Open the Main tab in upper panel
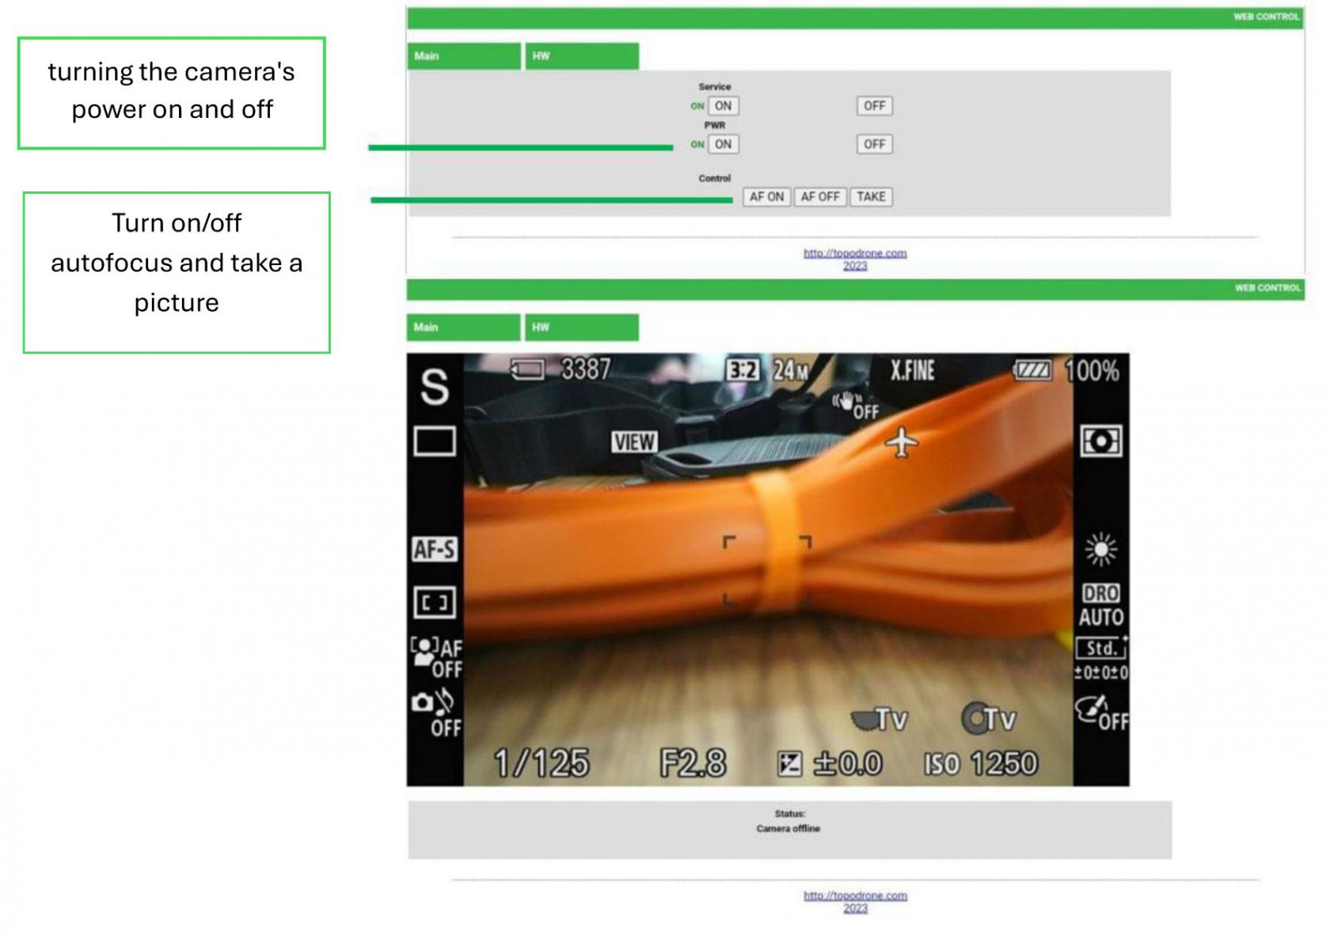The image size is (1330, 935). pos(463,56)
